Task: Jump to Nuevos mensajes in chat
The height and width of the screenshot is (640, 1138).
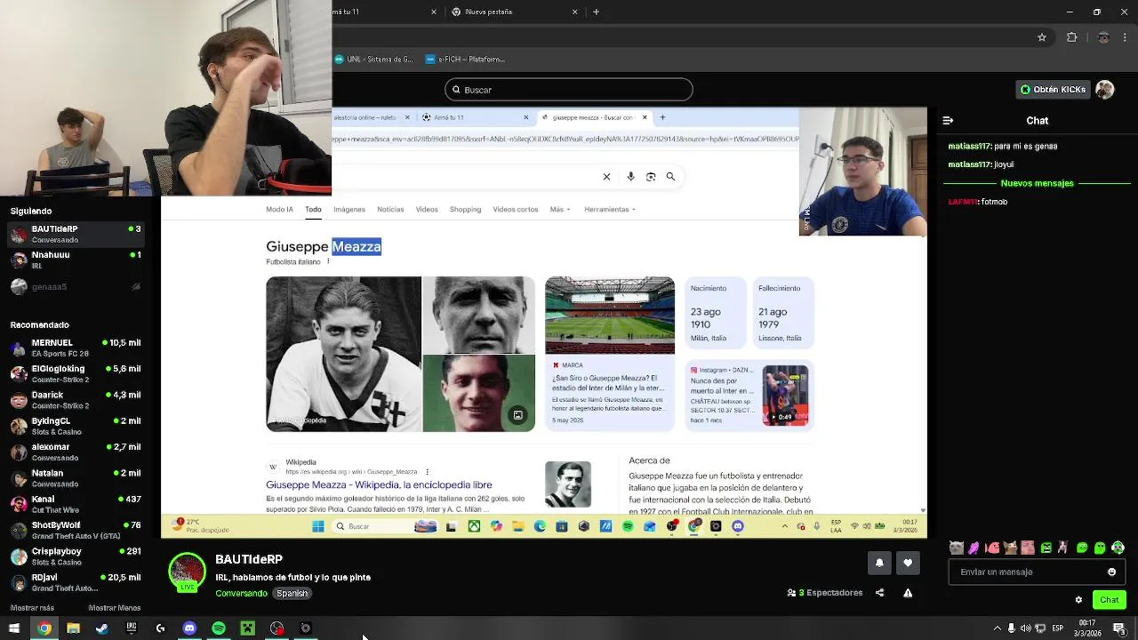Action: 1037,183
